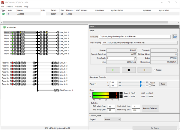Click the triangle level icon in Line_Out 5 row

click(41, 45)
